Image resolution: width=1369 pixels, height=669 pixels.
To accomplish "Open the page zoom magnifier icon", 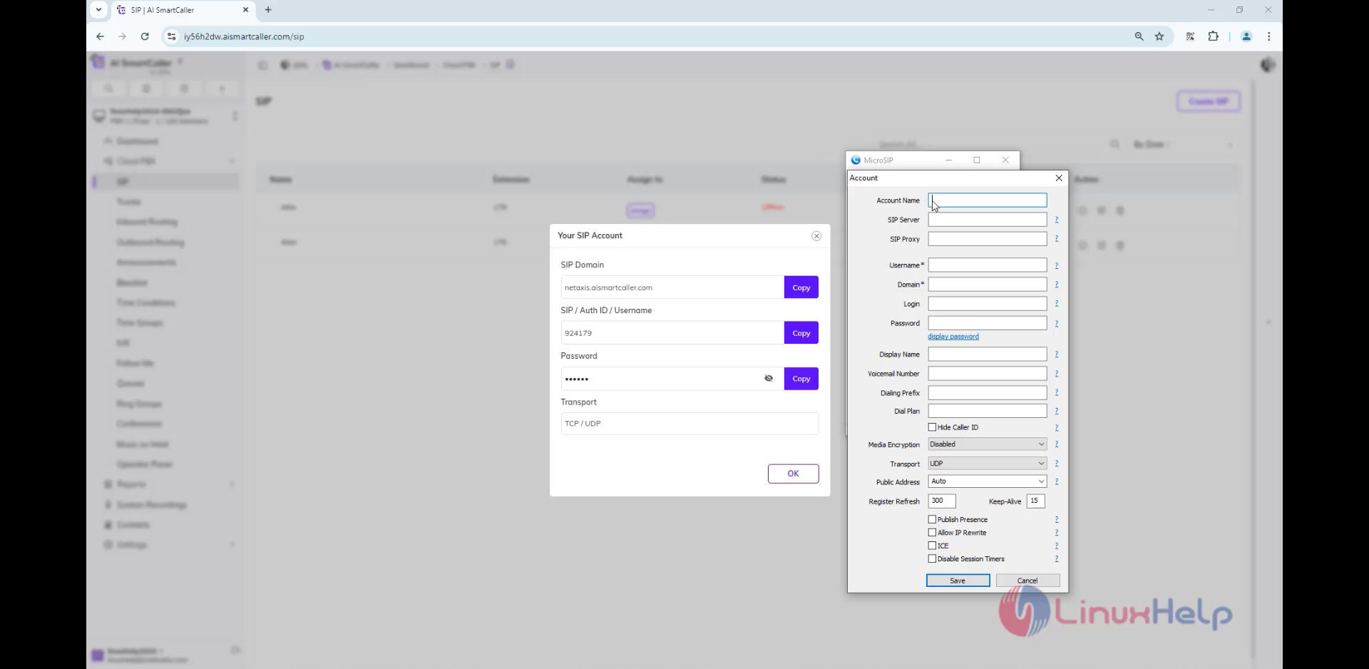I will (x=1139, y=36).
